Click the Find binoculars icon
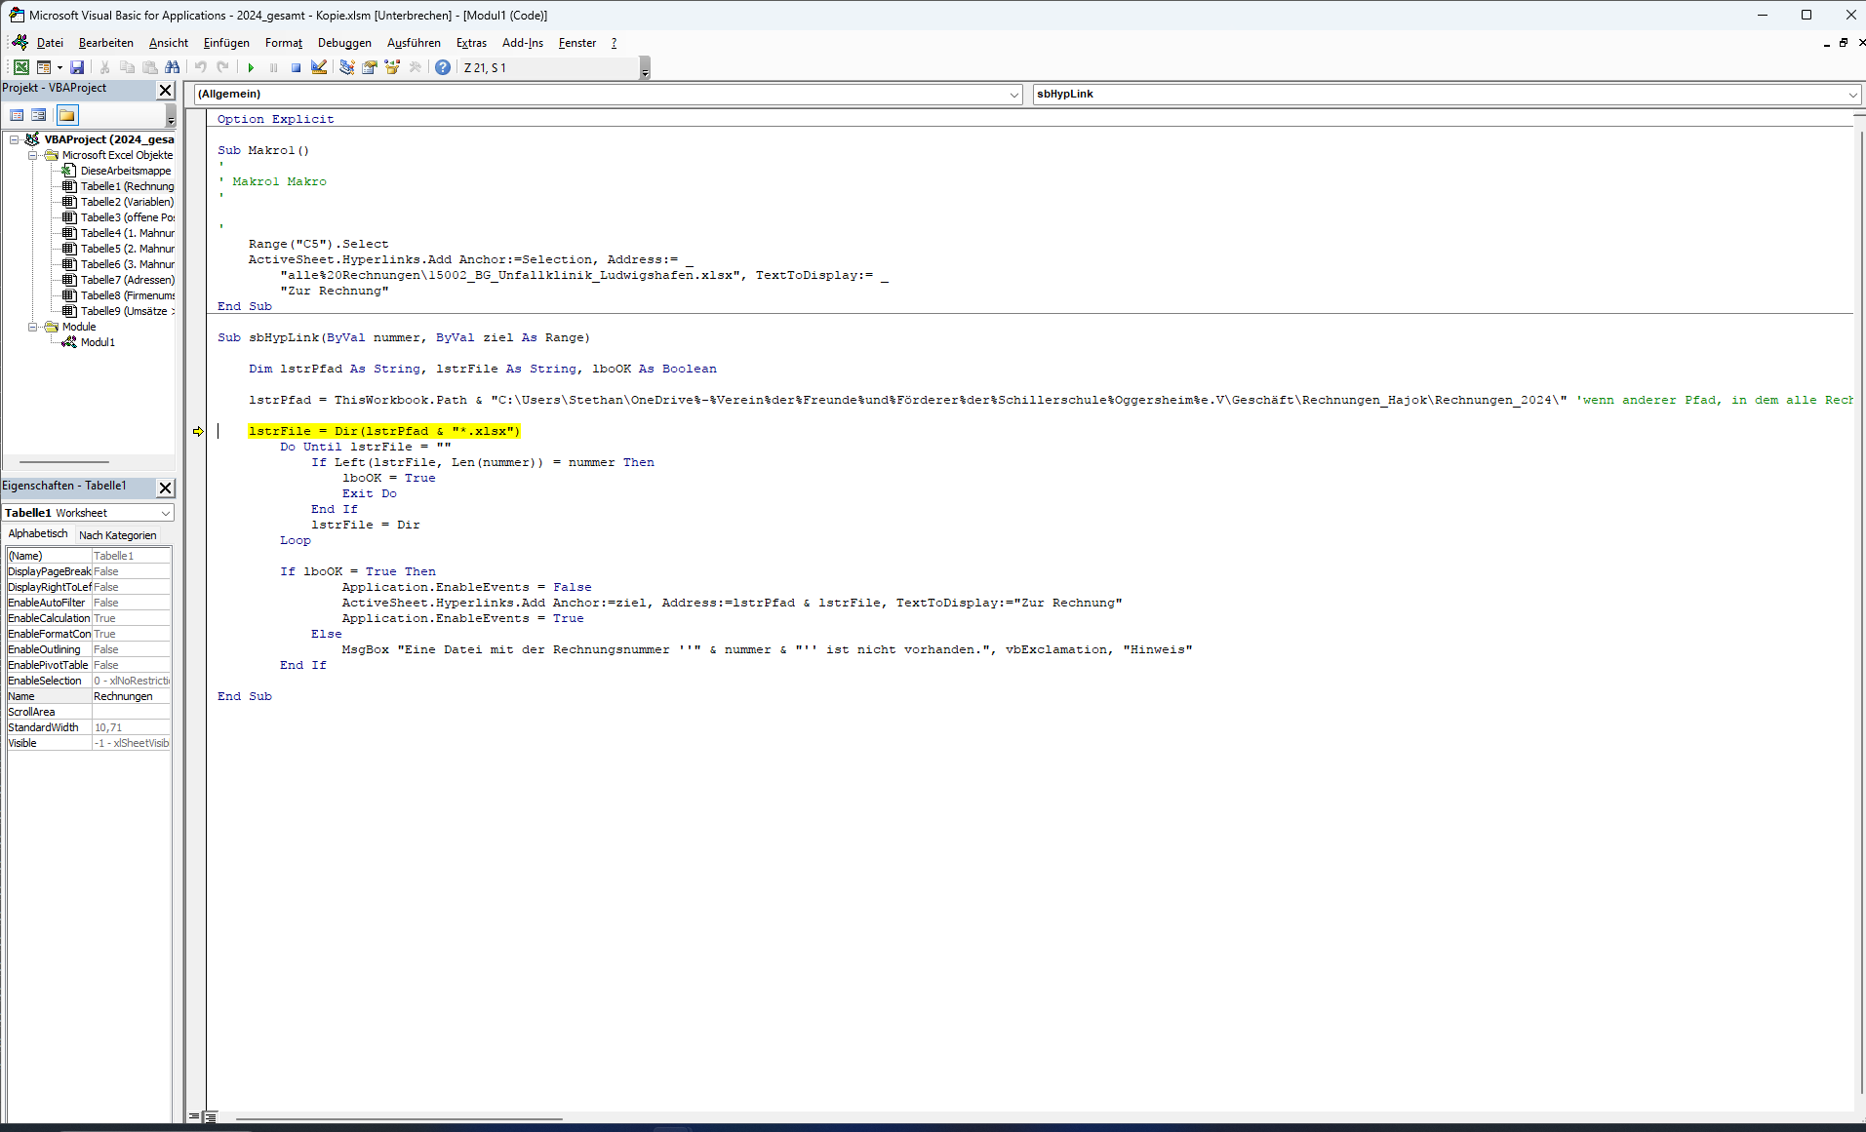This screenshot has width=1866, height=1132. (x=173, y=67)
